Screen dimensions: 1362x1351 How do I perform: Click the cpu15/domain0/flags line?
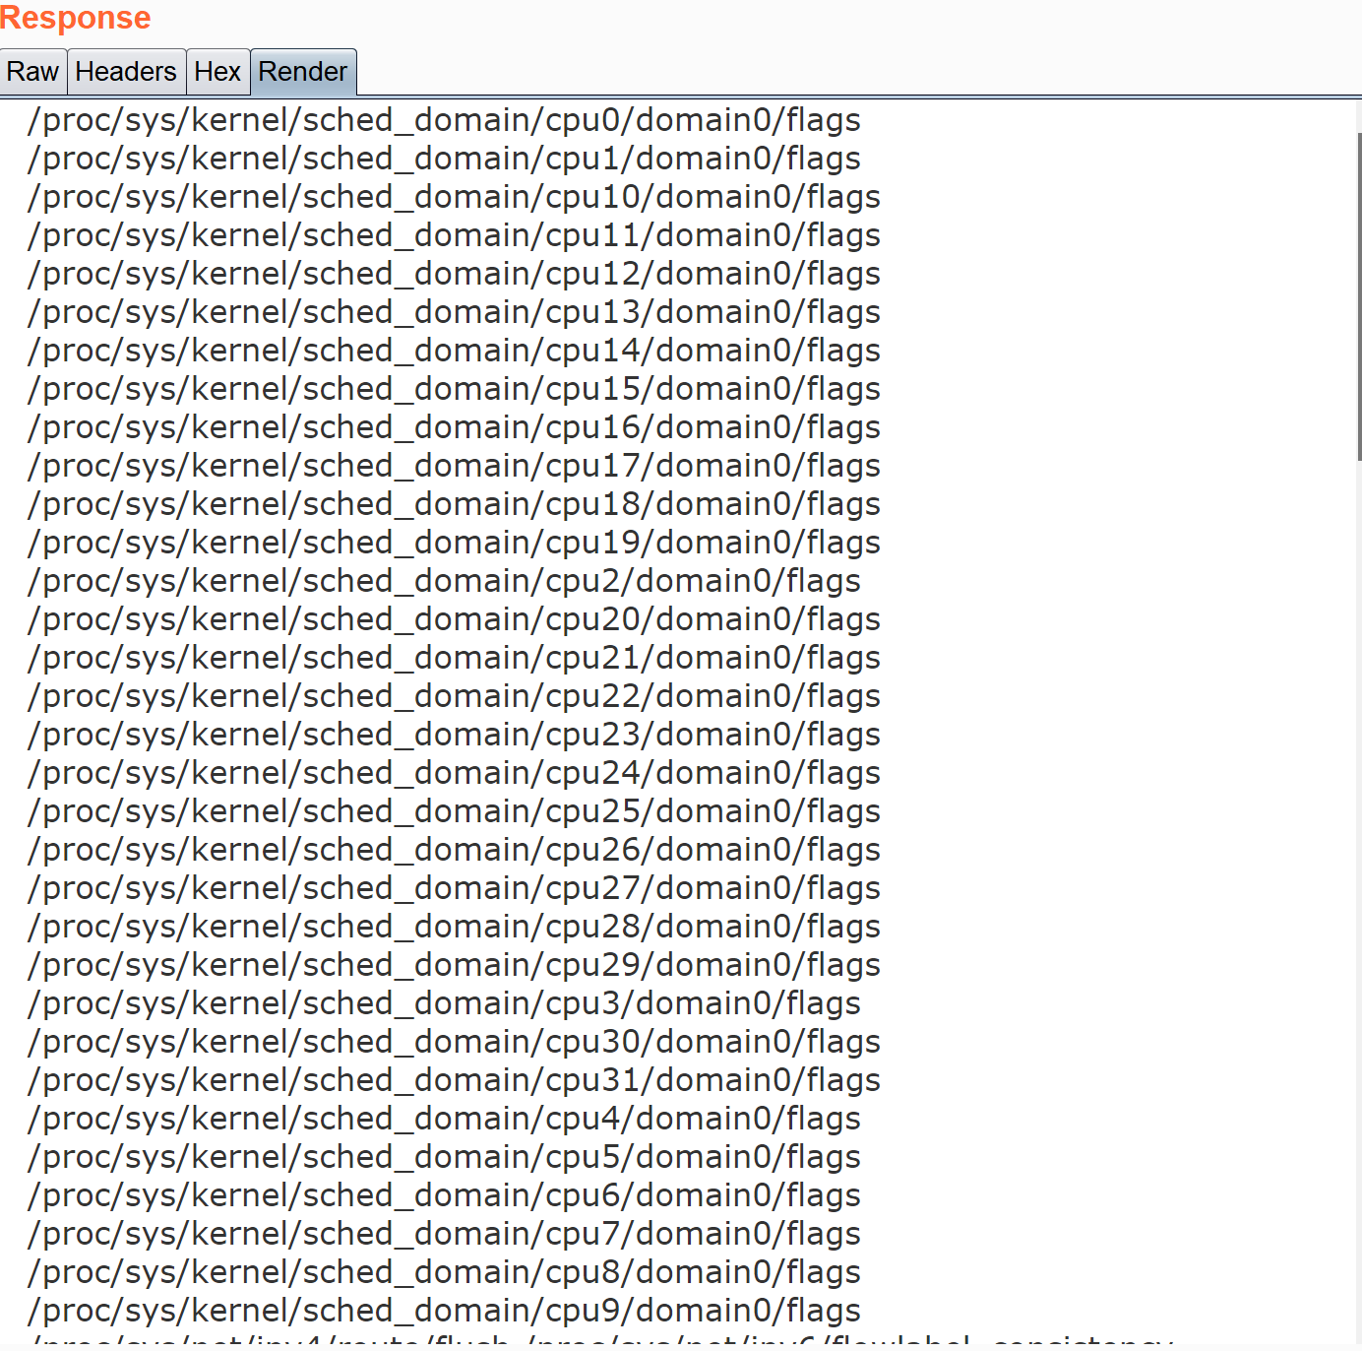tap(454, 389)
